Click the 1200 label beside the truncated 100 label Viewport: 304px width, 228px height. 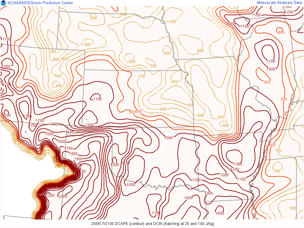[x=40, y=121]
